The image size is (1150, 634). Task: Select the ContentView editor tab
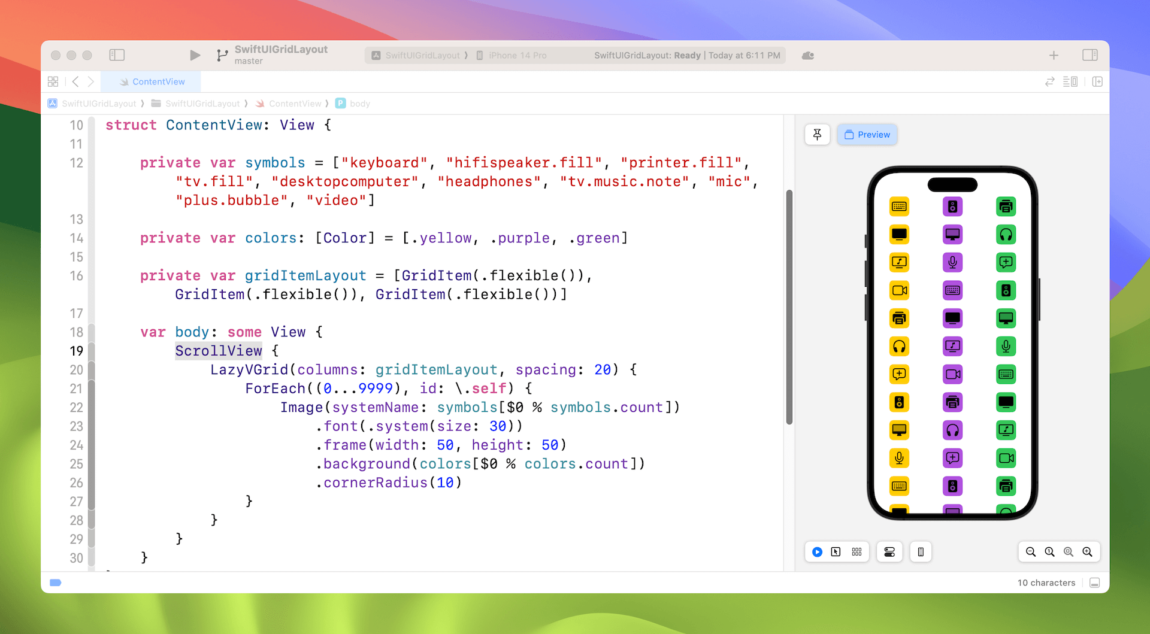152,81
